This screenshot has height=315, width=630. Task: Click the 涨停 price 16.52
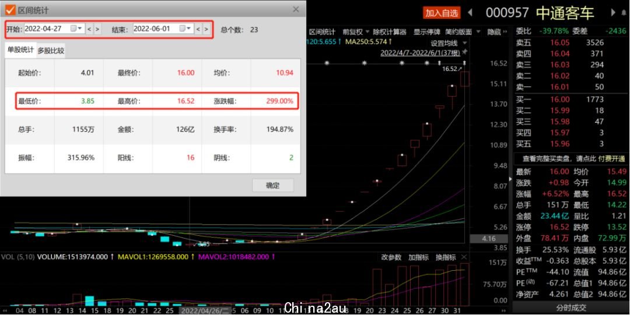tap(559, 227)
